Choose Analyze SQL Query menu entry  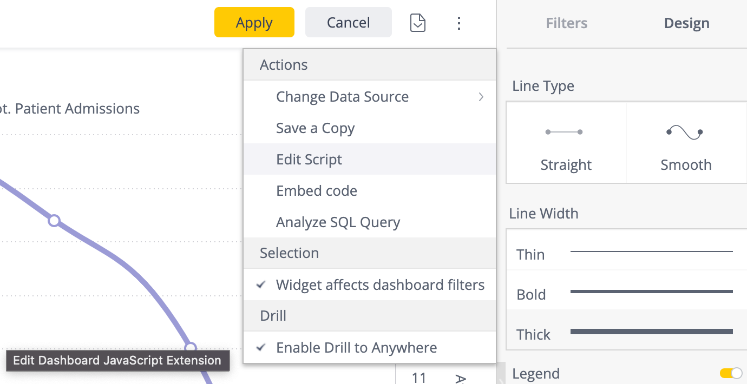click(338, 222)
